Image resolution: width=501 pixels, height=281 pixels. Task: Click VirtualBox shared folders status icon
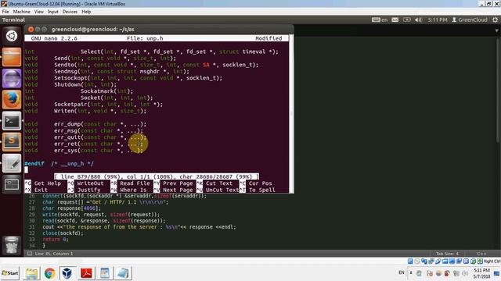pos(445,261)
